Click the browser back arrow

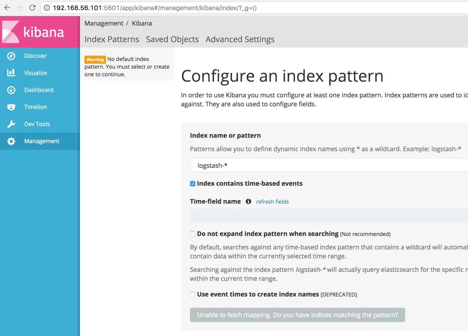(x=7, y=8)
